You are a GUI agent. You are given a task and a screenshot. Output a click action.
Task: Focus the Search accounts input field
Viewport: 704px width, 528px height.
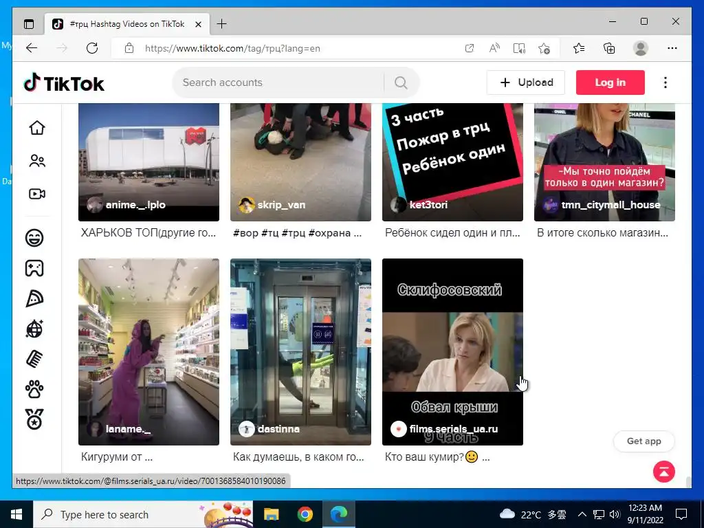click(278, 82)
